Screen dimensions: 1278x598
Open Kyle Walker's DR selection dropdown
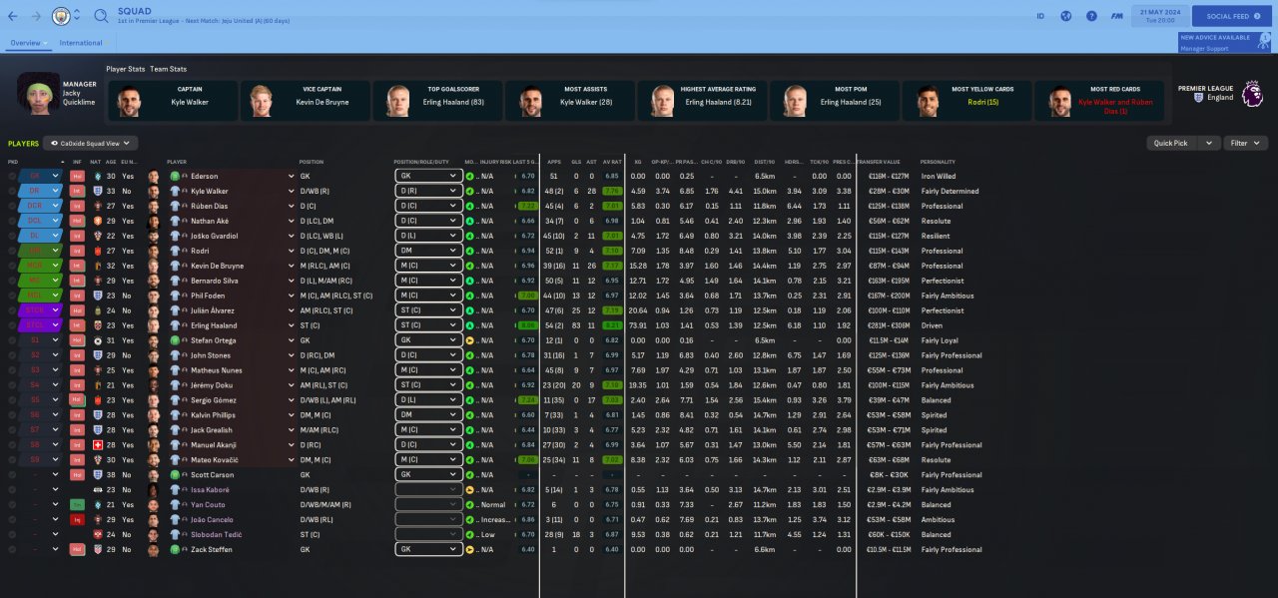[57, 191]
